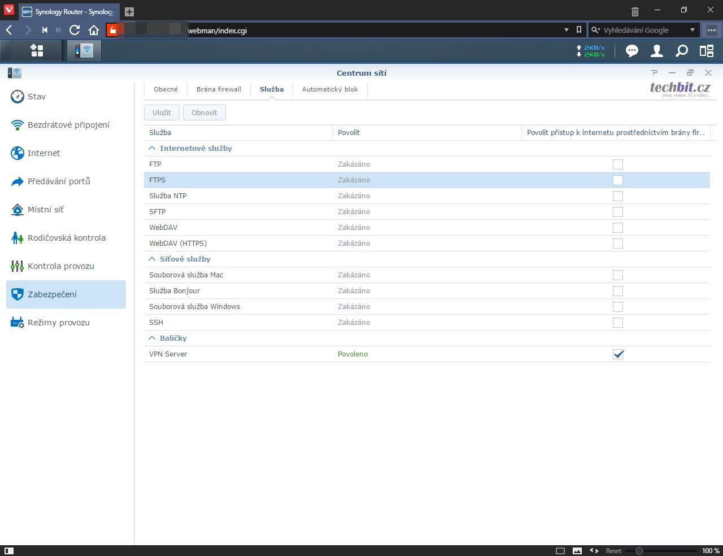The width and height of the screenshot is (723, 556).
Task: Open the widgets panel icon
Action: pos(707,51)
